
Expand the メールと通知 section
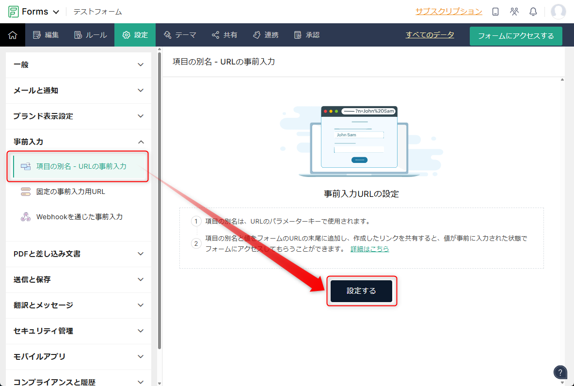coord(78,90)
